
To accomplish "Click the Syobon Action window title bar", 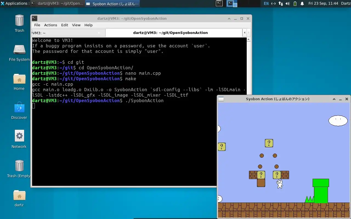I will [x=278, y=99].
